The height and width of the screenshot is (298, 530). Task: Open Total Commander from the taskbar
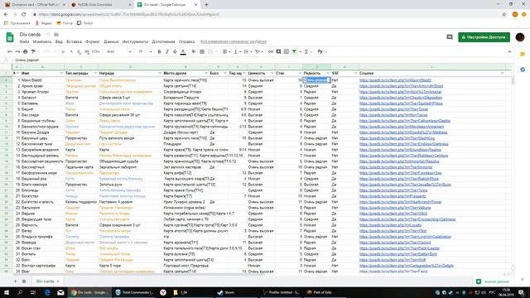pyautogui.click(x=134, y=292)
